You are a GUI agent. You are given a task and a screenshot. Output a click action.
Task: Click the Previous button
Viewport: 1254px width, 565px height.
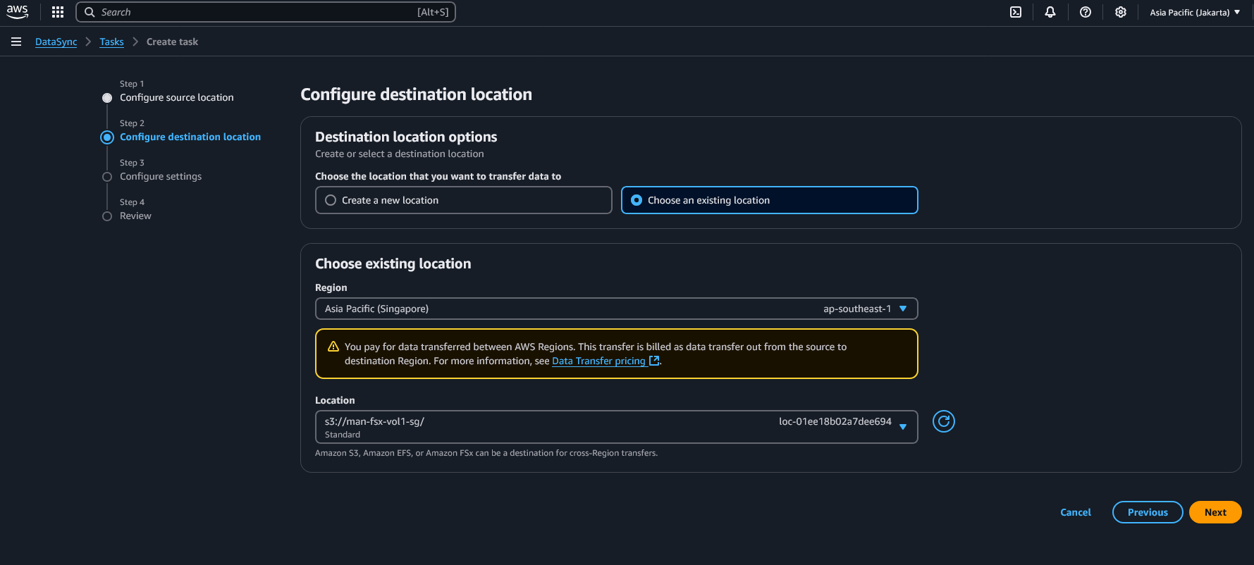[x=1147, y=512]
